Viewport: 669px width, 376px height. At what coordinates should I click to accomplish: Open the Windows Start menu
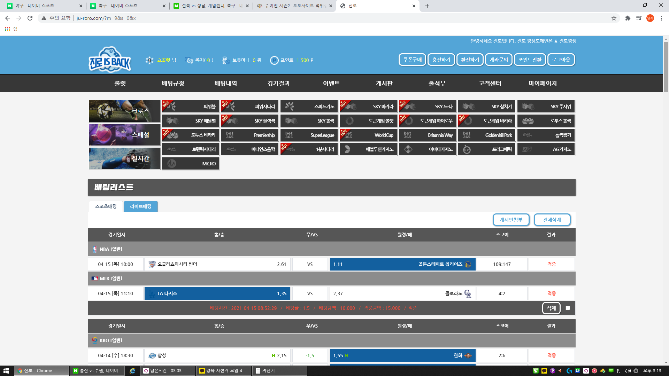pos(6,371)
